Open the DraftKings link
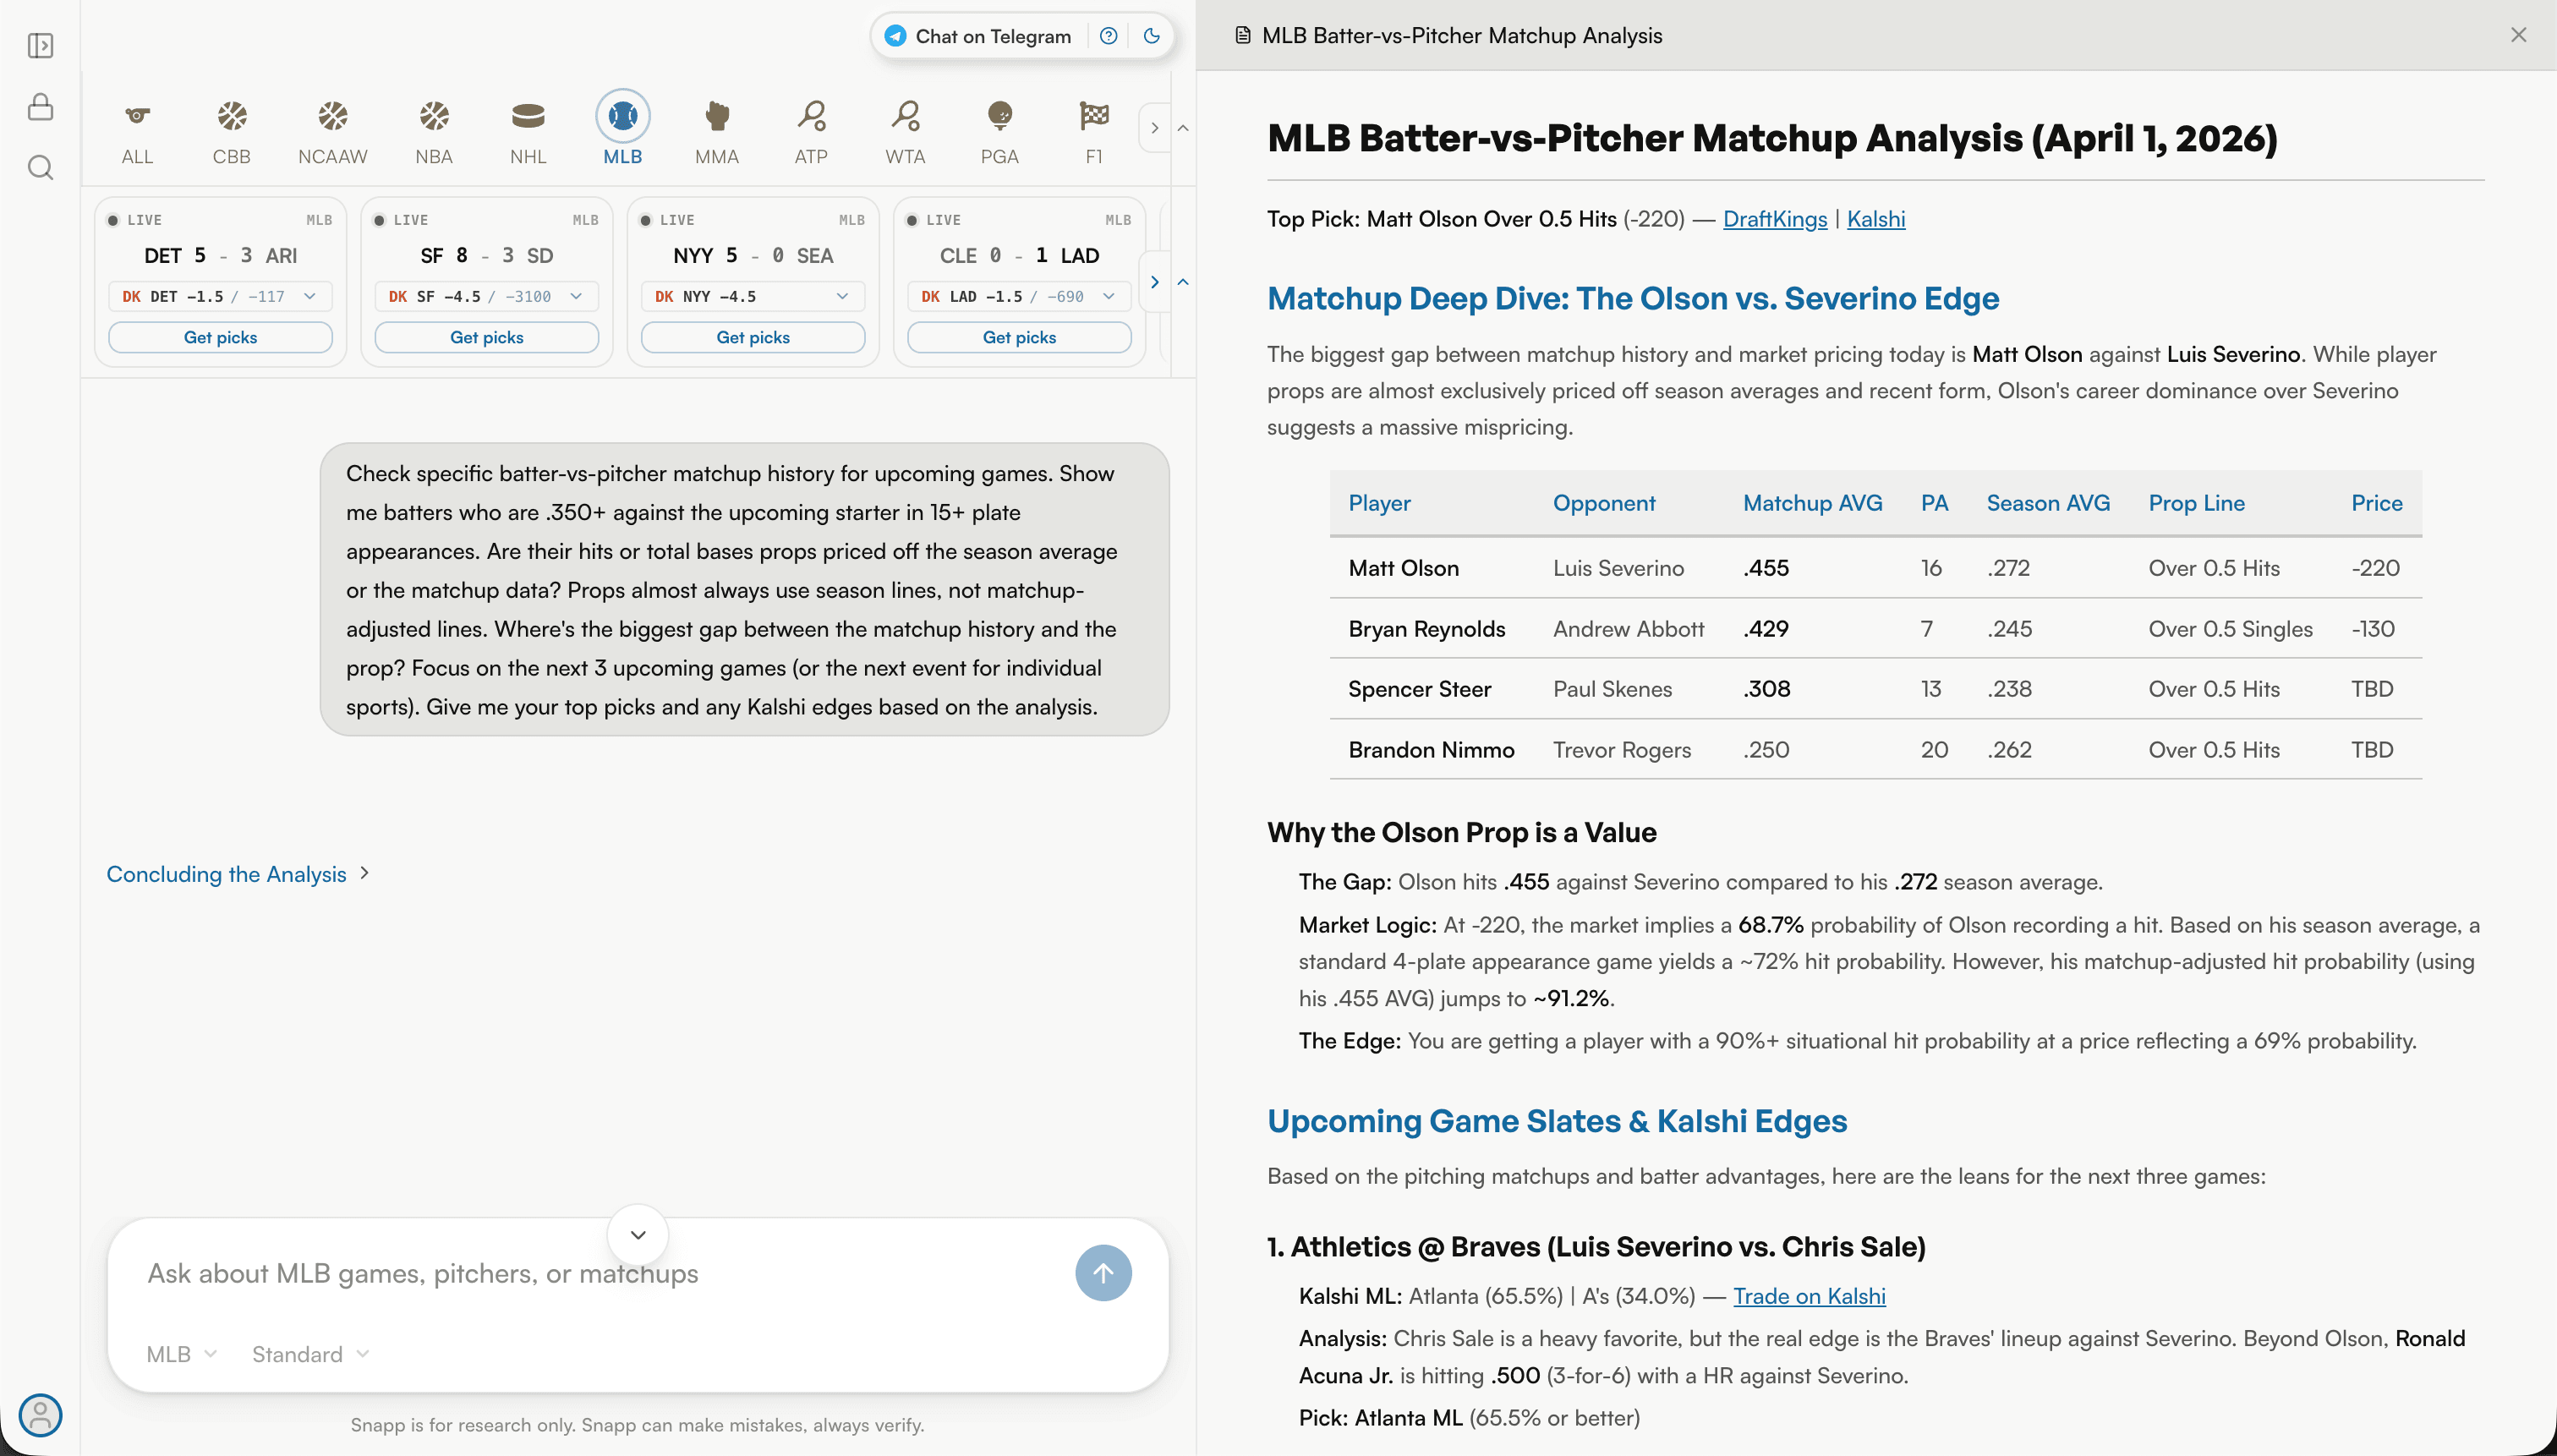2557x1456 pixels. point(1775,219)
